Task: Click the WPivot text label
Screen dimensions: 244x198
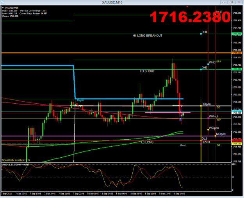Action: click(x=213, y=116)
